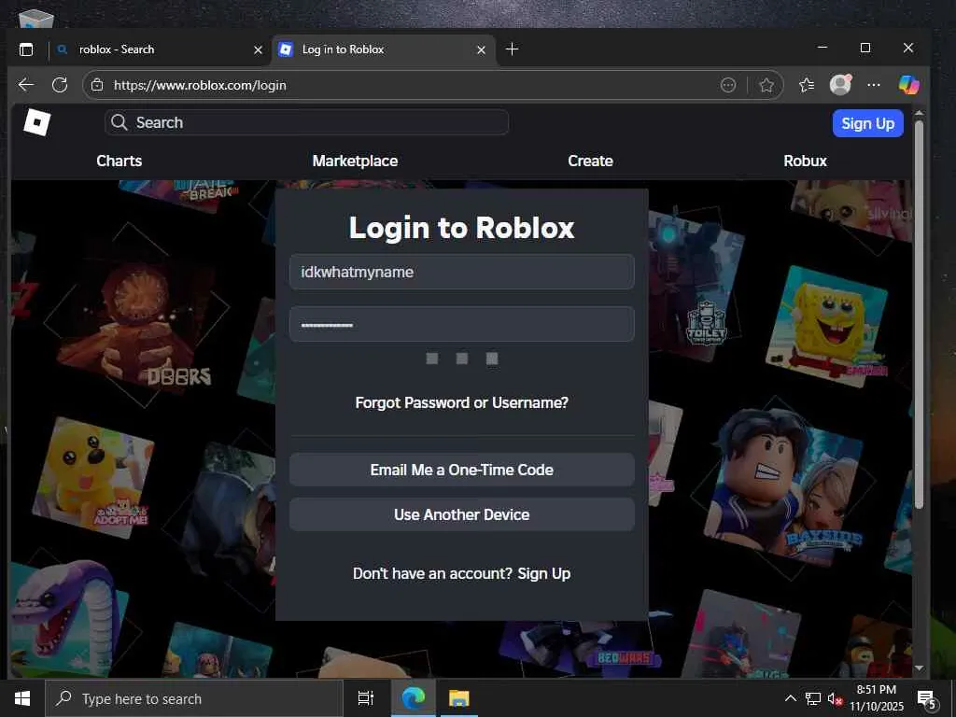Viewport: 956px width, 717px height.
Task: Click the blue Sign Up button
Action: pos(867,123)
